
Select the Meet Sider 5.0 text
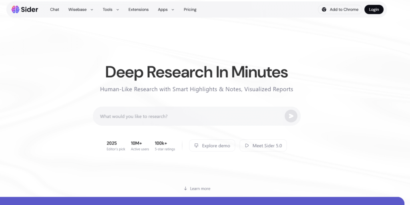tap(267, 146)
